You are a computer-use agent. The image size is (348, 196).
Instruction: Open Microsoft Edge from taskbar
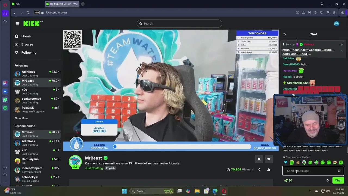coord(215,191)
